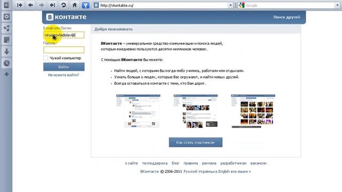342x192 pixels.
Task: Open the реклама footer link
Action: pos(209,163)
